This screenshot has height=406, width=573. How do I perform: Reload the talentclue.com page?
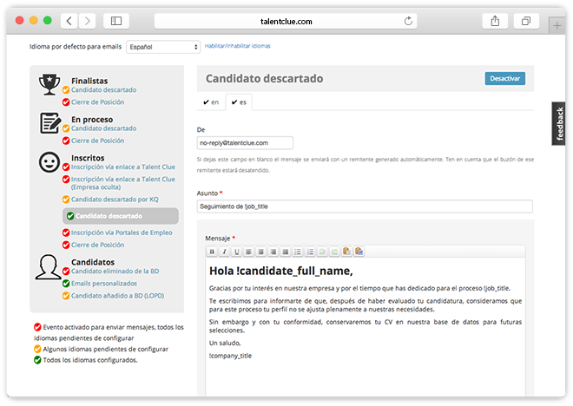click(x=408, y=21)
